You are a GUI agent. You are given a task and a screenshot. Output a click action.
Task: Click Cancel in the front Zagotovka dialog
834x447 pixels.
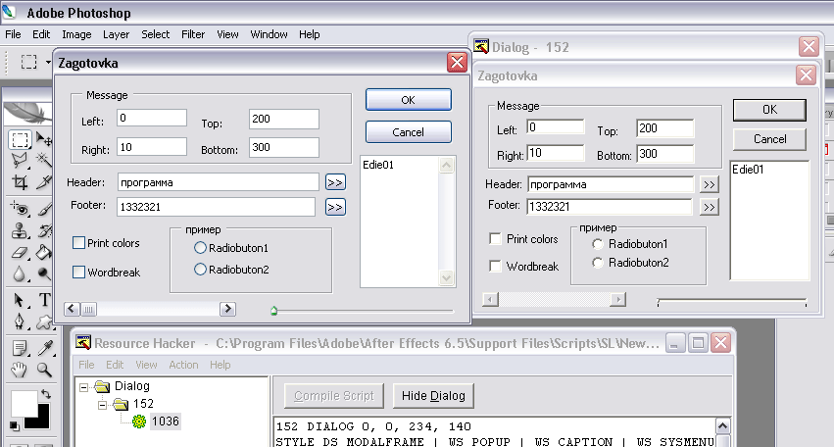pos(408,132)
